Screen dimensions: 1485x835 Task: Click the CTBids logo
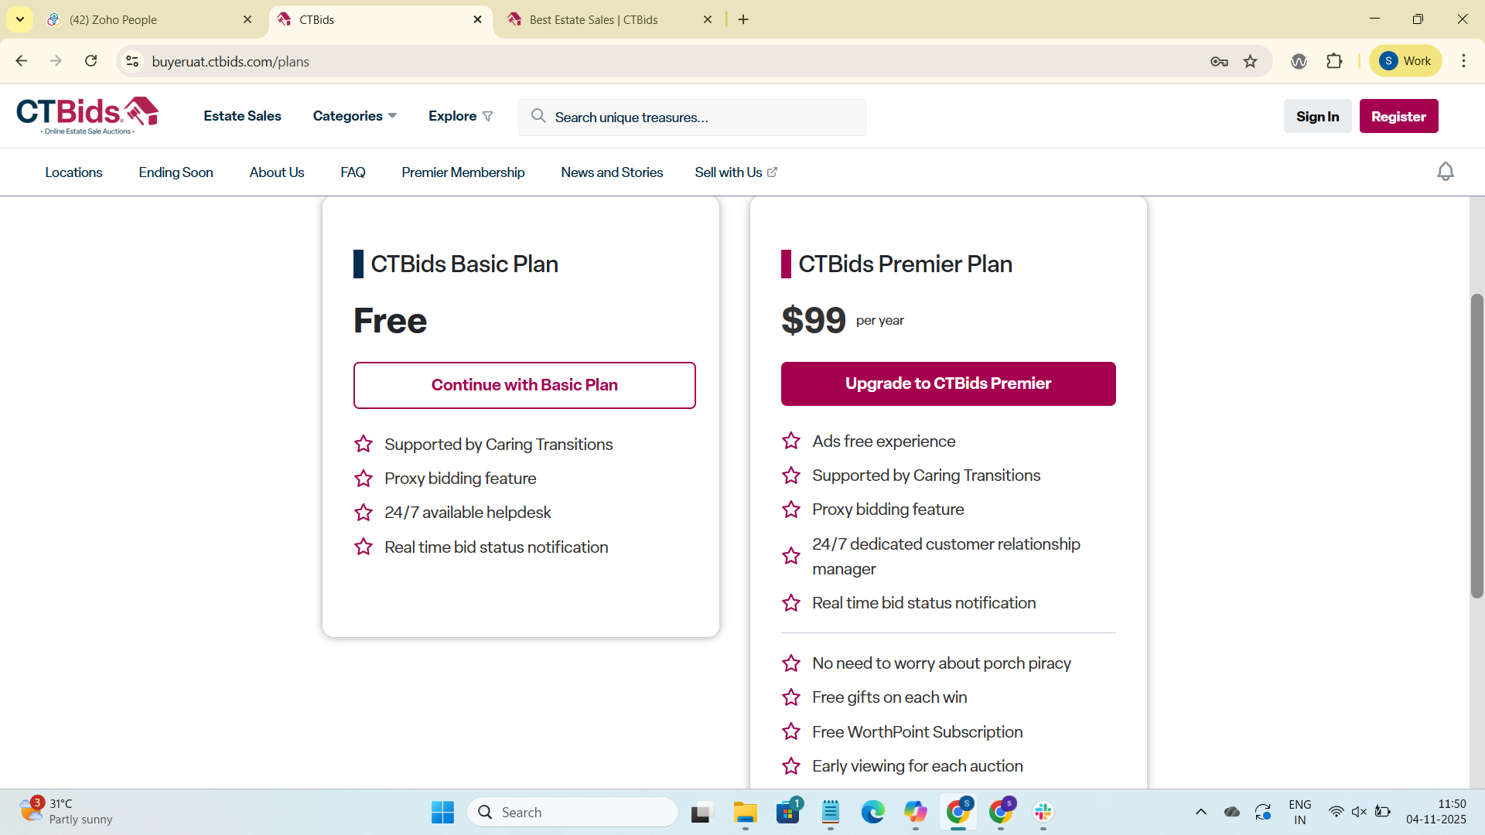(x=87, y=116)
